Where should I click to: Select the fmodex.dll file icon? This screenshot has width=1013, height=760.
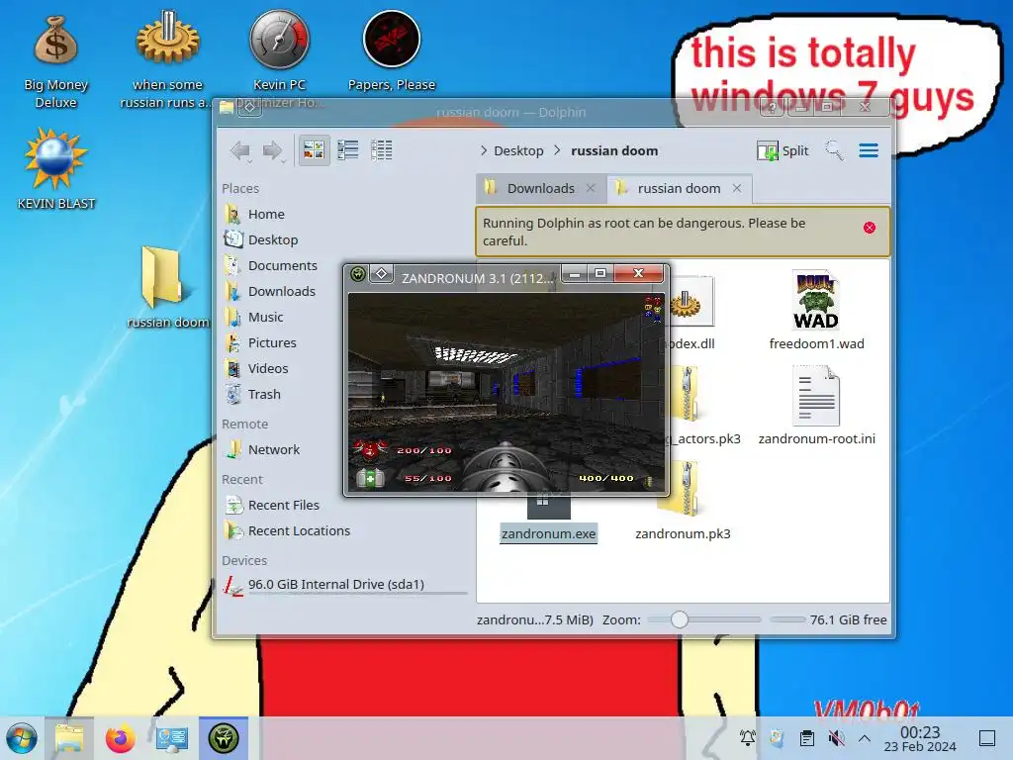point(691,303)
